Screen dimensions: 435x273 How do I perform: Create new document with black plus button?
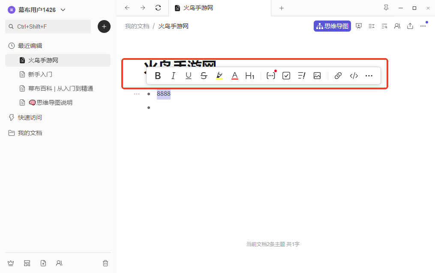tap(104, 26)
